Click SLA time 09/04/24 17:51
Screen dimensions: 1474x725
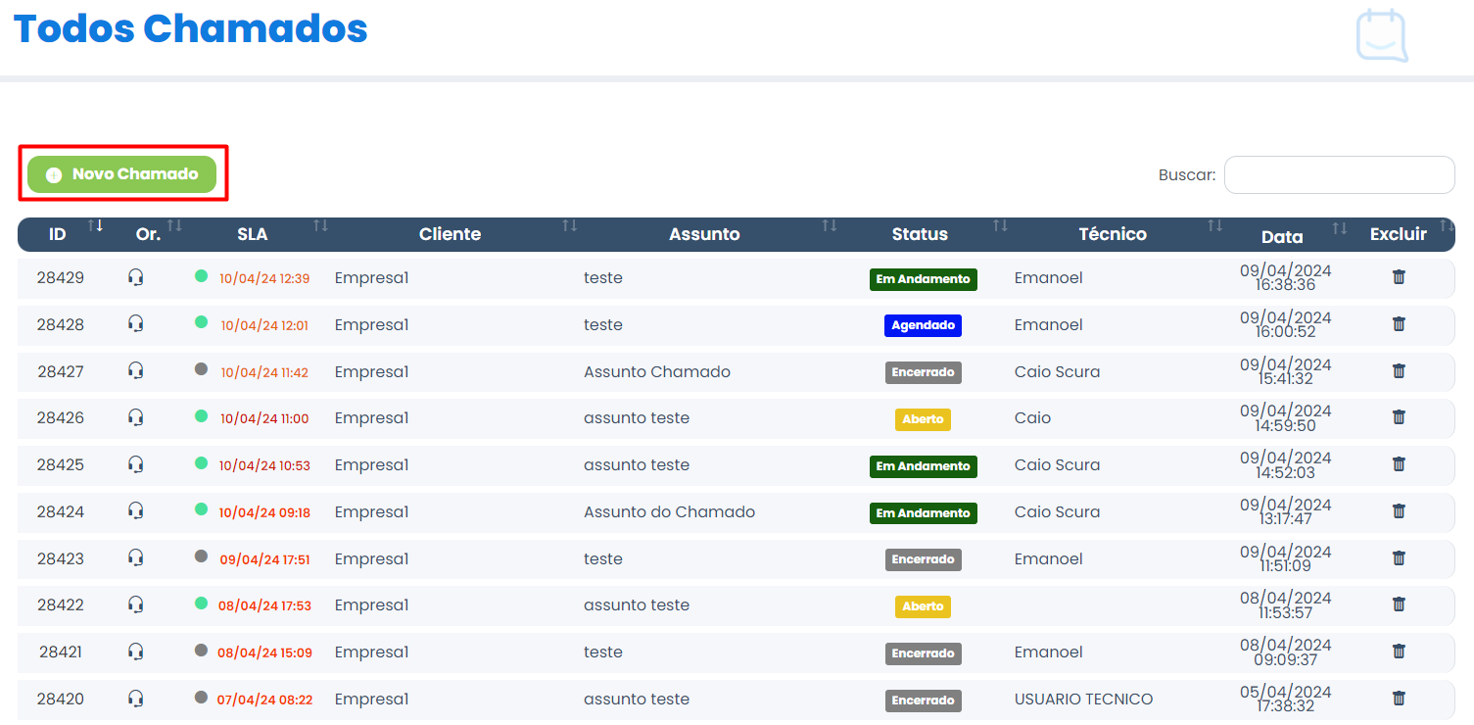point(265,560)
